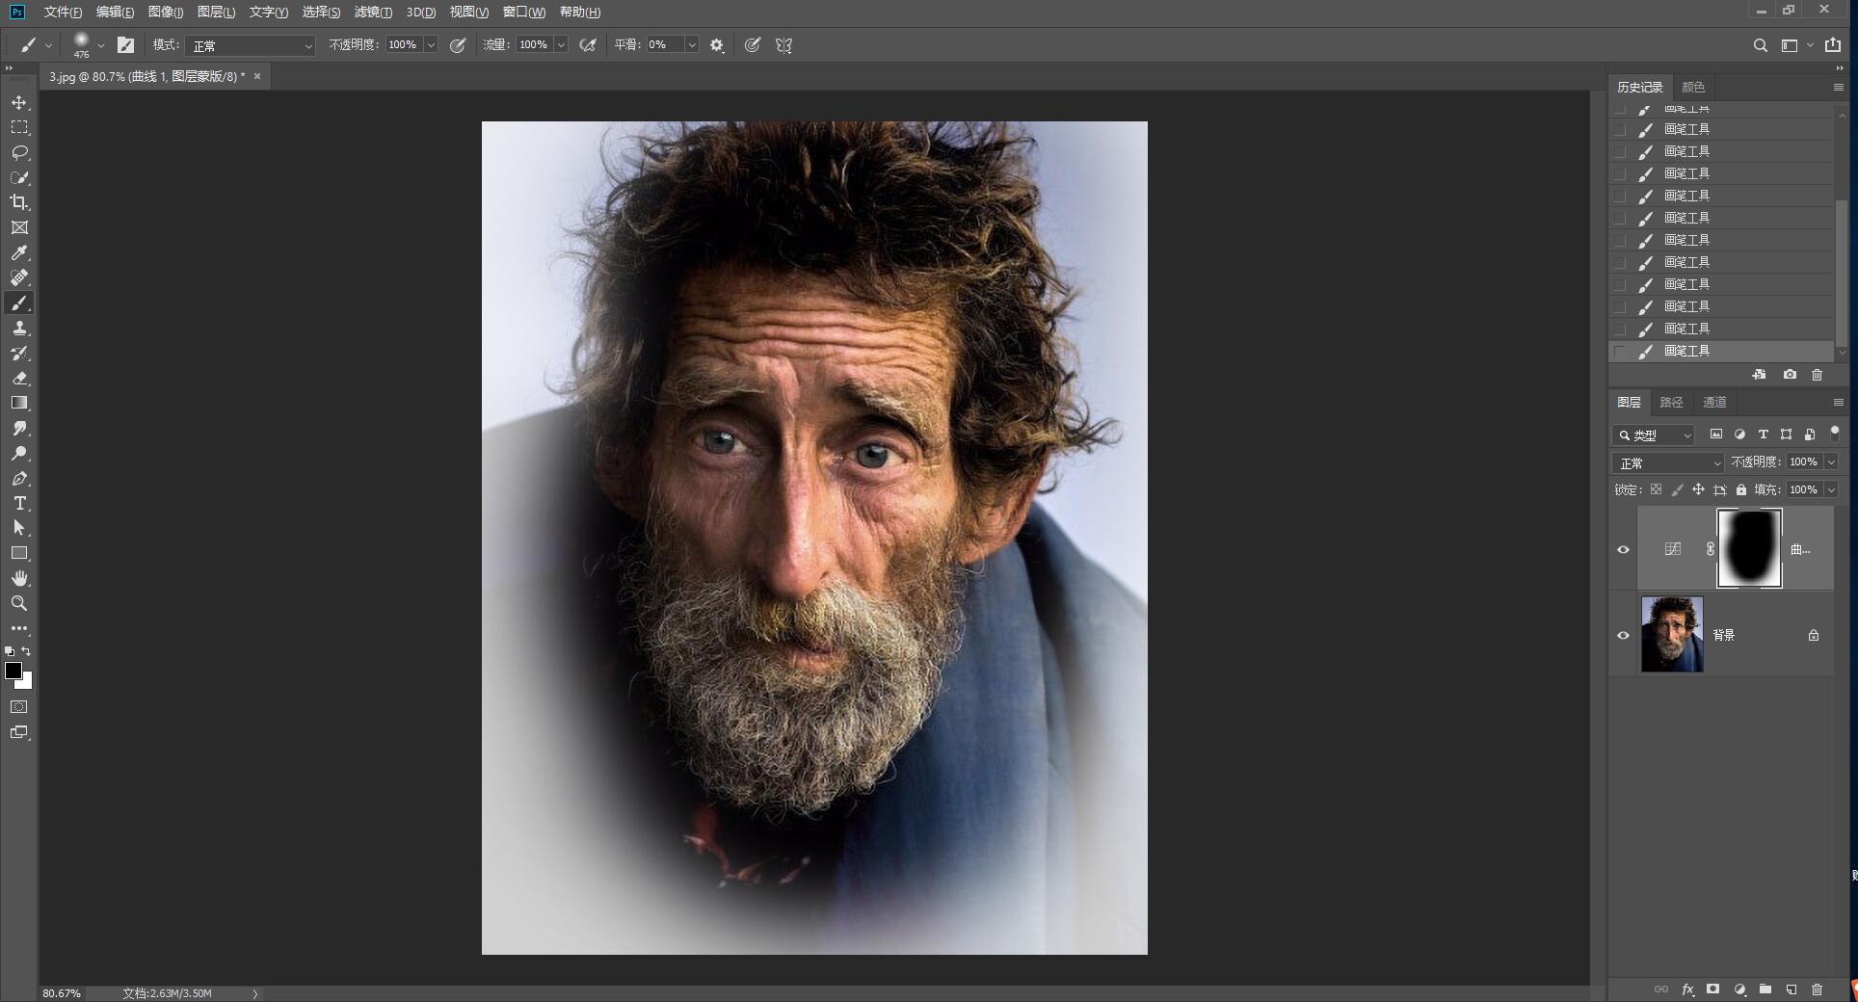Select the Brush tool in left toolbar
1858x1002 pixels.
coord(19,303)
